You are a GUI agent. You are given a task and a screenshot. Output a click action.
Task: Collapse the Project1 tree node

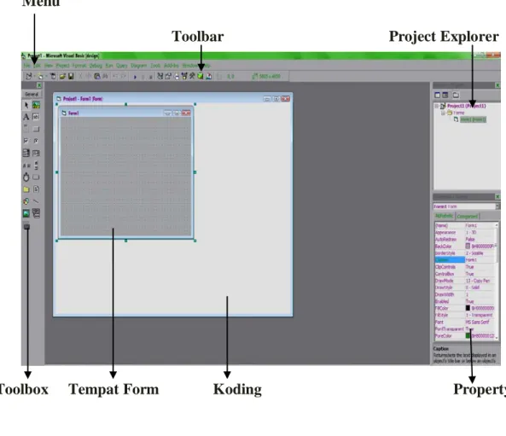(436, 106)
